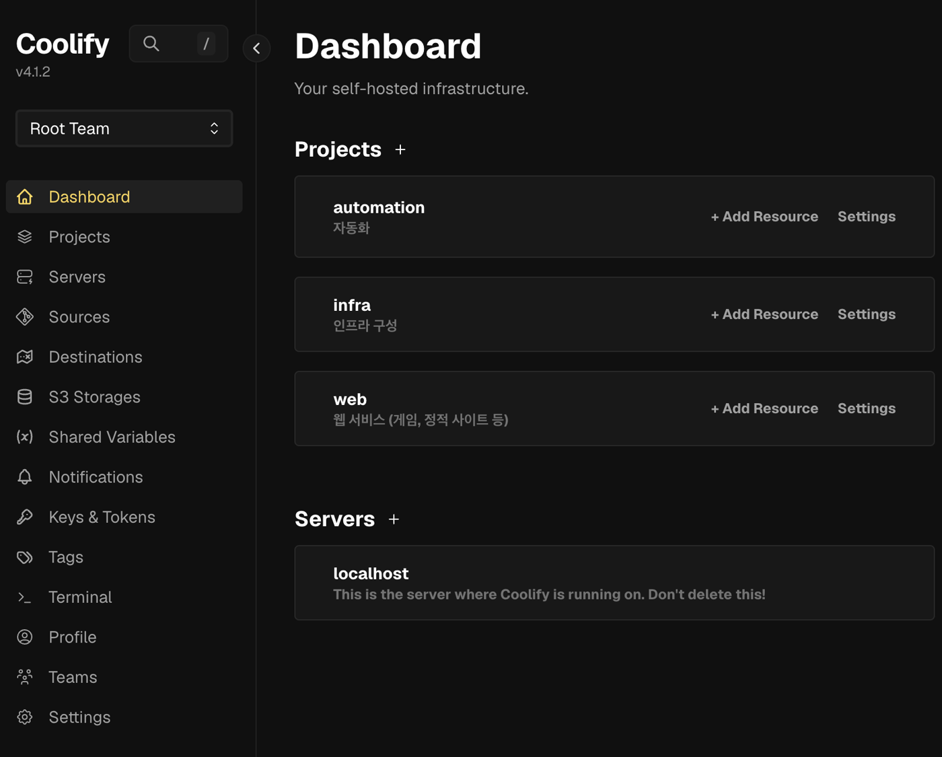Click the Notifications bell icon
942x757 pixels.
(x=25, y=477)
